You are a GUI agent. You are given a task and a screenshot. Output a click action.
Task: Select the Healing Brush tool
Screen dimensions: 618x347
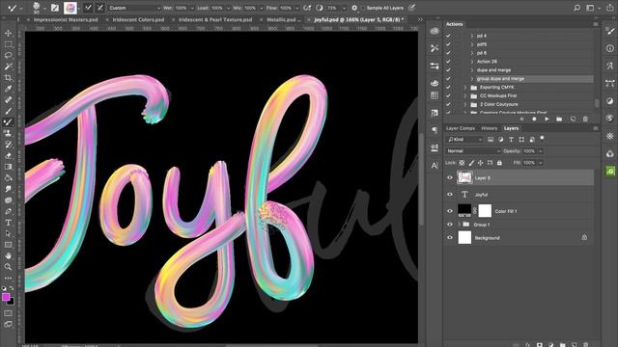(8, 100)
